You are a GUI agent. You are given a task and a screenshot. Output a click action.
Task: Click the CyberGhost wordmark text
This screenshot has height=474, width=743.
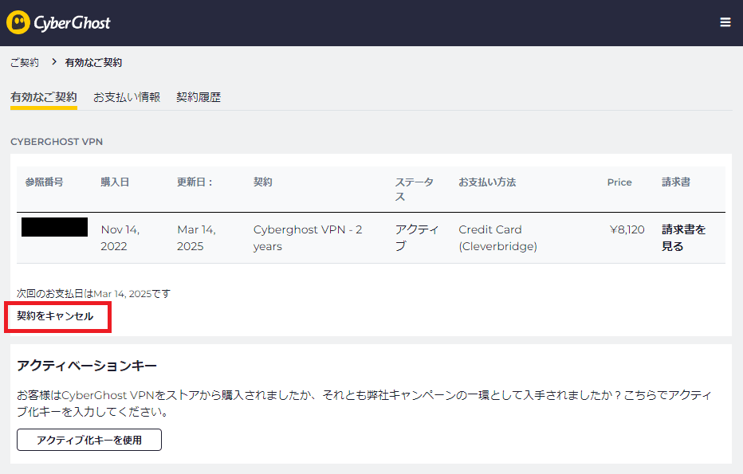(x=72, y=23)
